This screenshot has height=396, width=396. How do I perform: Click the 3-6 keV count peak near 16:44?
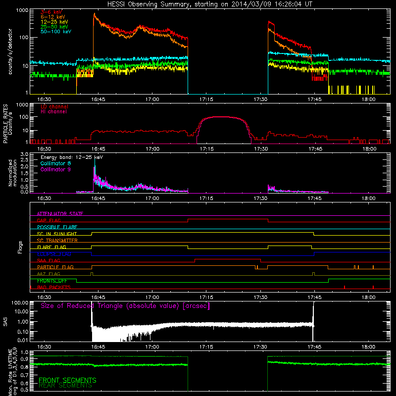(95, 15)
